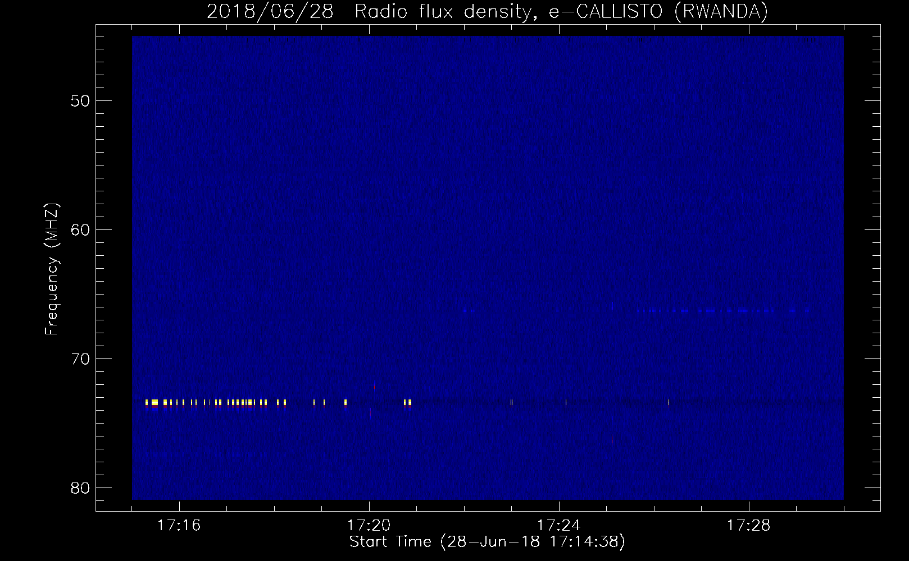Click the 'Frequency (MHZ)' axis label

click(x=52, y=269)
